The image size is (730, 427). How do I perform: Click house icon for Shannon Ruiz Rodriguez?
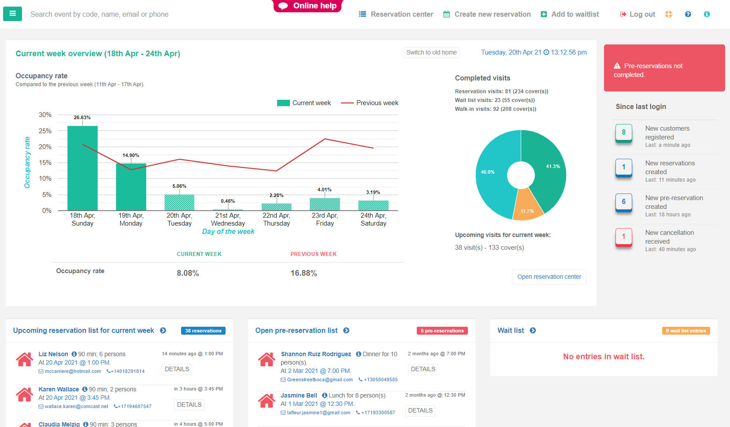coord(267,360)
